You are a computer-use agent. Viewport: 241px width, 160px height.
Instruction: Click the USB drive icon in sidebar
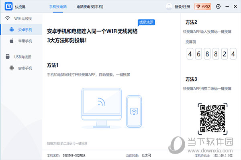[x=8, y=56]
